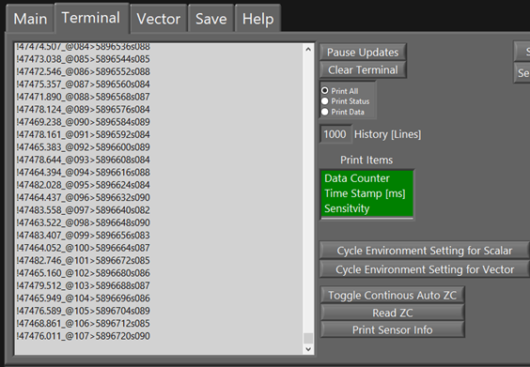This screenshot has width=530, height=367.
Task: Click the terminal scrollbar down arrow
Action: point(308,349)
